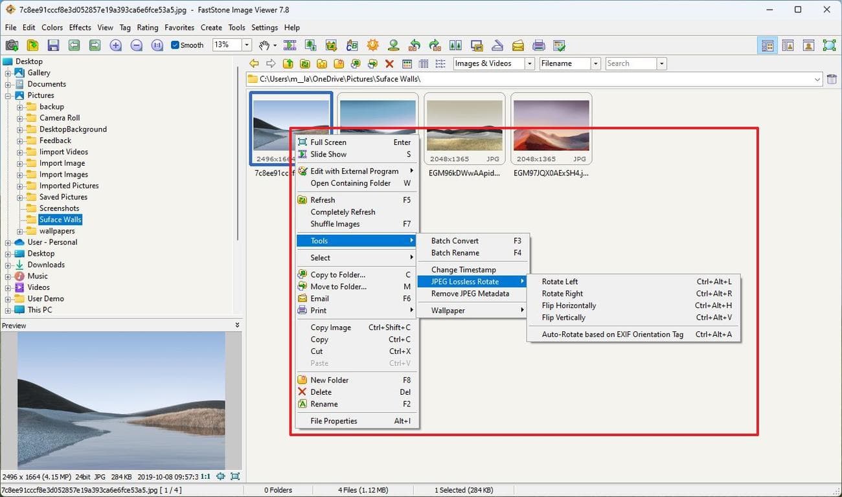Click the Up One Level folder icon

(x=288, y=63)
